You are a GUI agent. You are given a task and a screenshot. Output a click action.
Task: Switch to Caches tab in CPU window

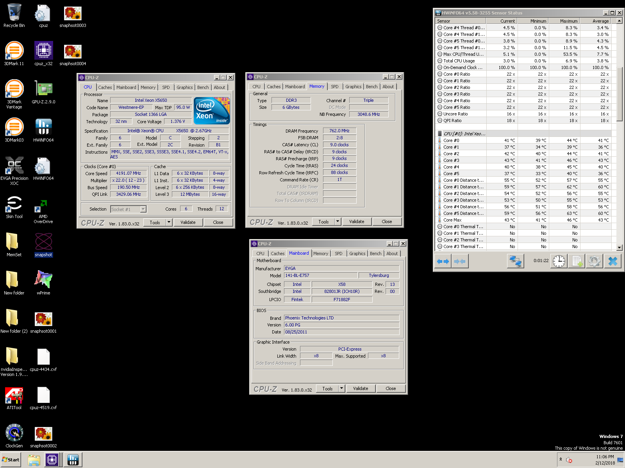pos(105,87)
